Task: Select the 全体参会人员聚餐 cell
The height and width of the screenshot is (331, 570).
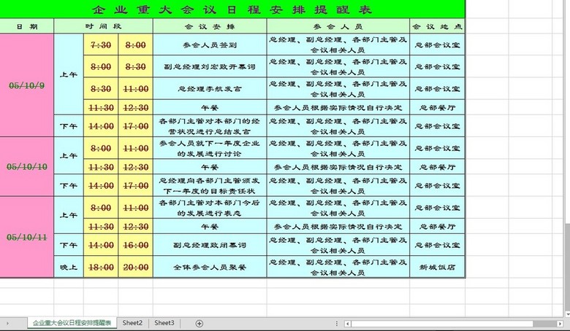Action: [x=210, y=268]
